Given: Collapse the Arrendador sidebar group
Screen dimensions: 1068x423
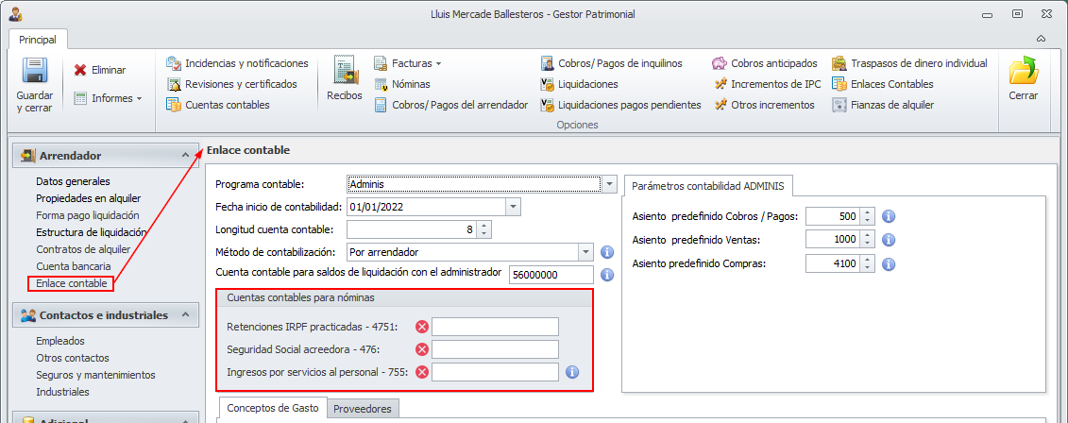Looking at the screenshot, I should coord(185,156).
